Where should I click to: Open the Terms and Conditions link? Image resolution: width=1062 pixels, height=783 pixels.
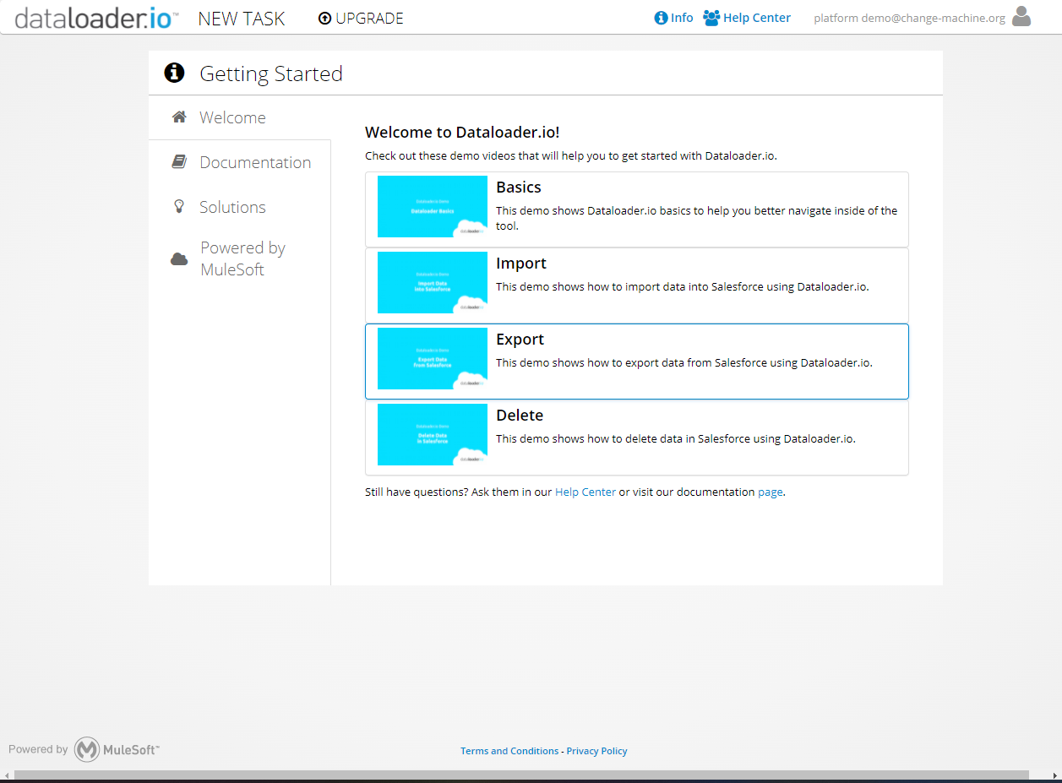509,751
